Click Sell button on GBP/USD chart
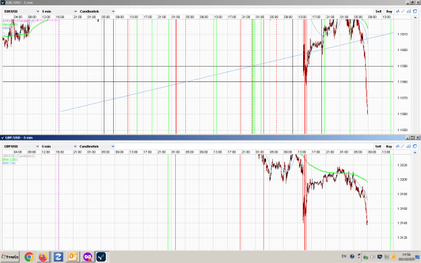Viewport: 421px width, 263px height. [378, 147]
